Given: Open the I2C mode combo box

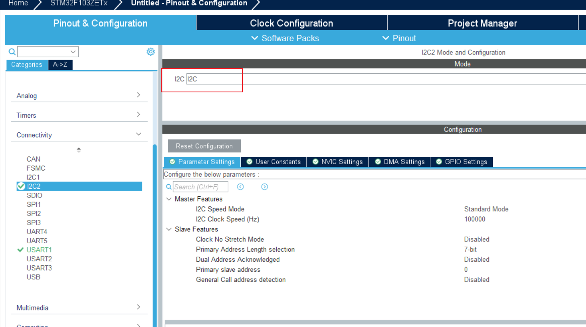Looking at the screenshot, I should pyautogui.click(x=386, y=79).
